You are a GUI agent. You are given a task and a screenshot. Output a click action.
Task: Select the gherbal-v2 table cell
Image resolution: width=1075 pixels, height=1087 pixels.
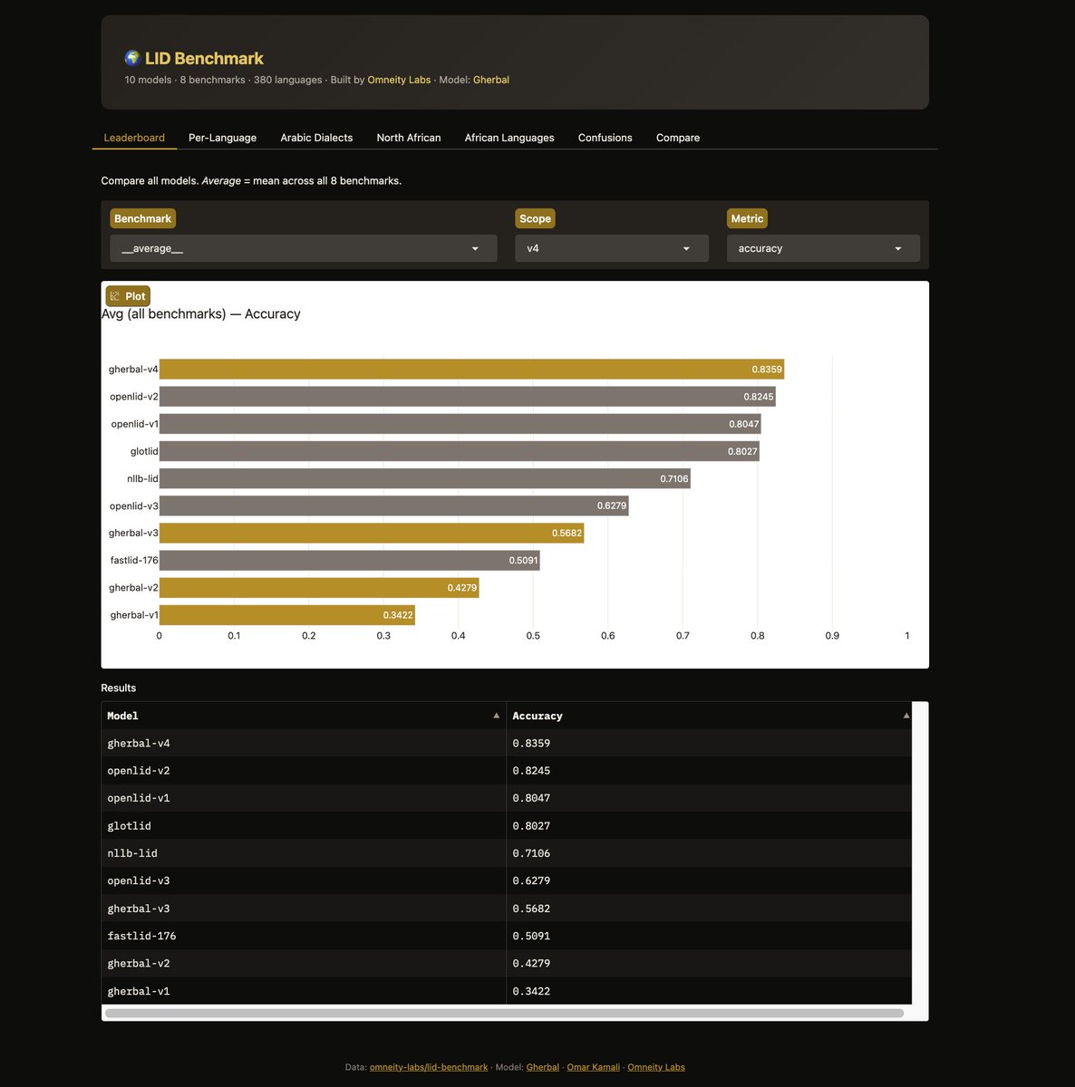click(304, 964)
